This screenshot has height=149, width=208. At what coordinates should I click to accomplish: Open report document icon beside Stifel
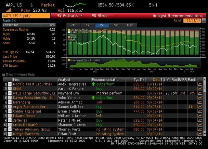click(9, 89)
